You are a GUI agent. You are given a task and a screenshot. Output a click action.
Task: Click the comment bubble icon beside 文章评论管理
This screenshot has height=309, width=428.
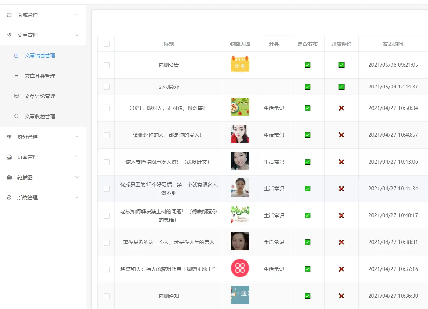pyautogui.click(x=16, y=96)
